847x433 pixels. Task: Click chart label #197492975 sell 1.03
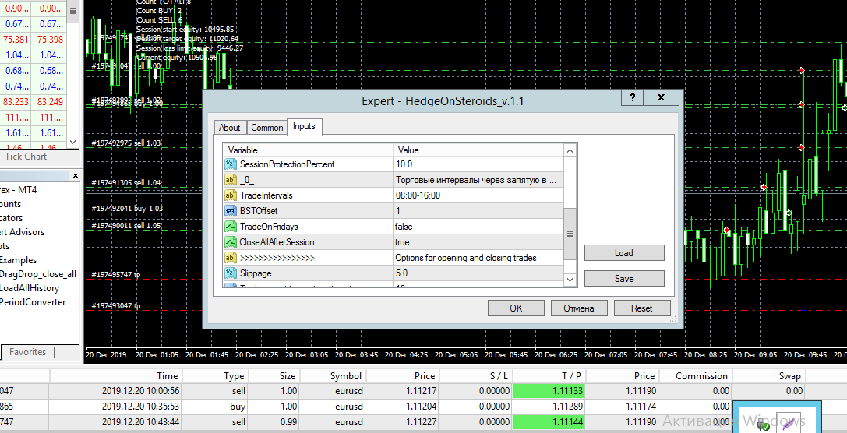(126, 143)
